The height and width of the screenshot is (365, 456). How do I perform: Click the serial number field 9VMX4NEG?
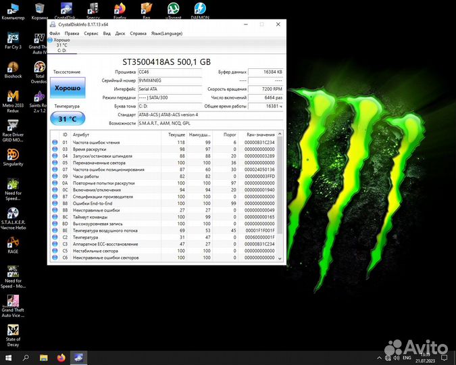[170, 80]
